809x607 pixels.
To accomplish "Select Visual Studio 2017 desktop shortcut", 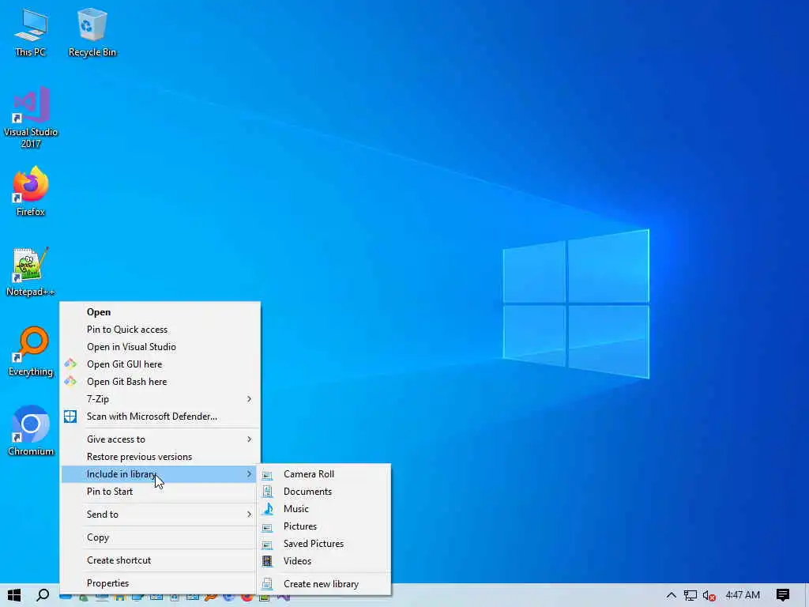I will click(31, 118).
